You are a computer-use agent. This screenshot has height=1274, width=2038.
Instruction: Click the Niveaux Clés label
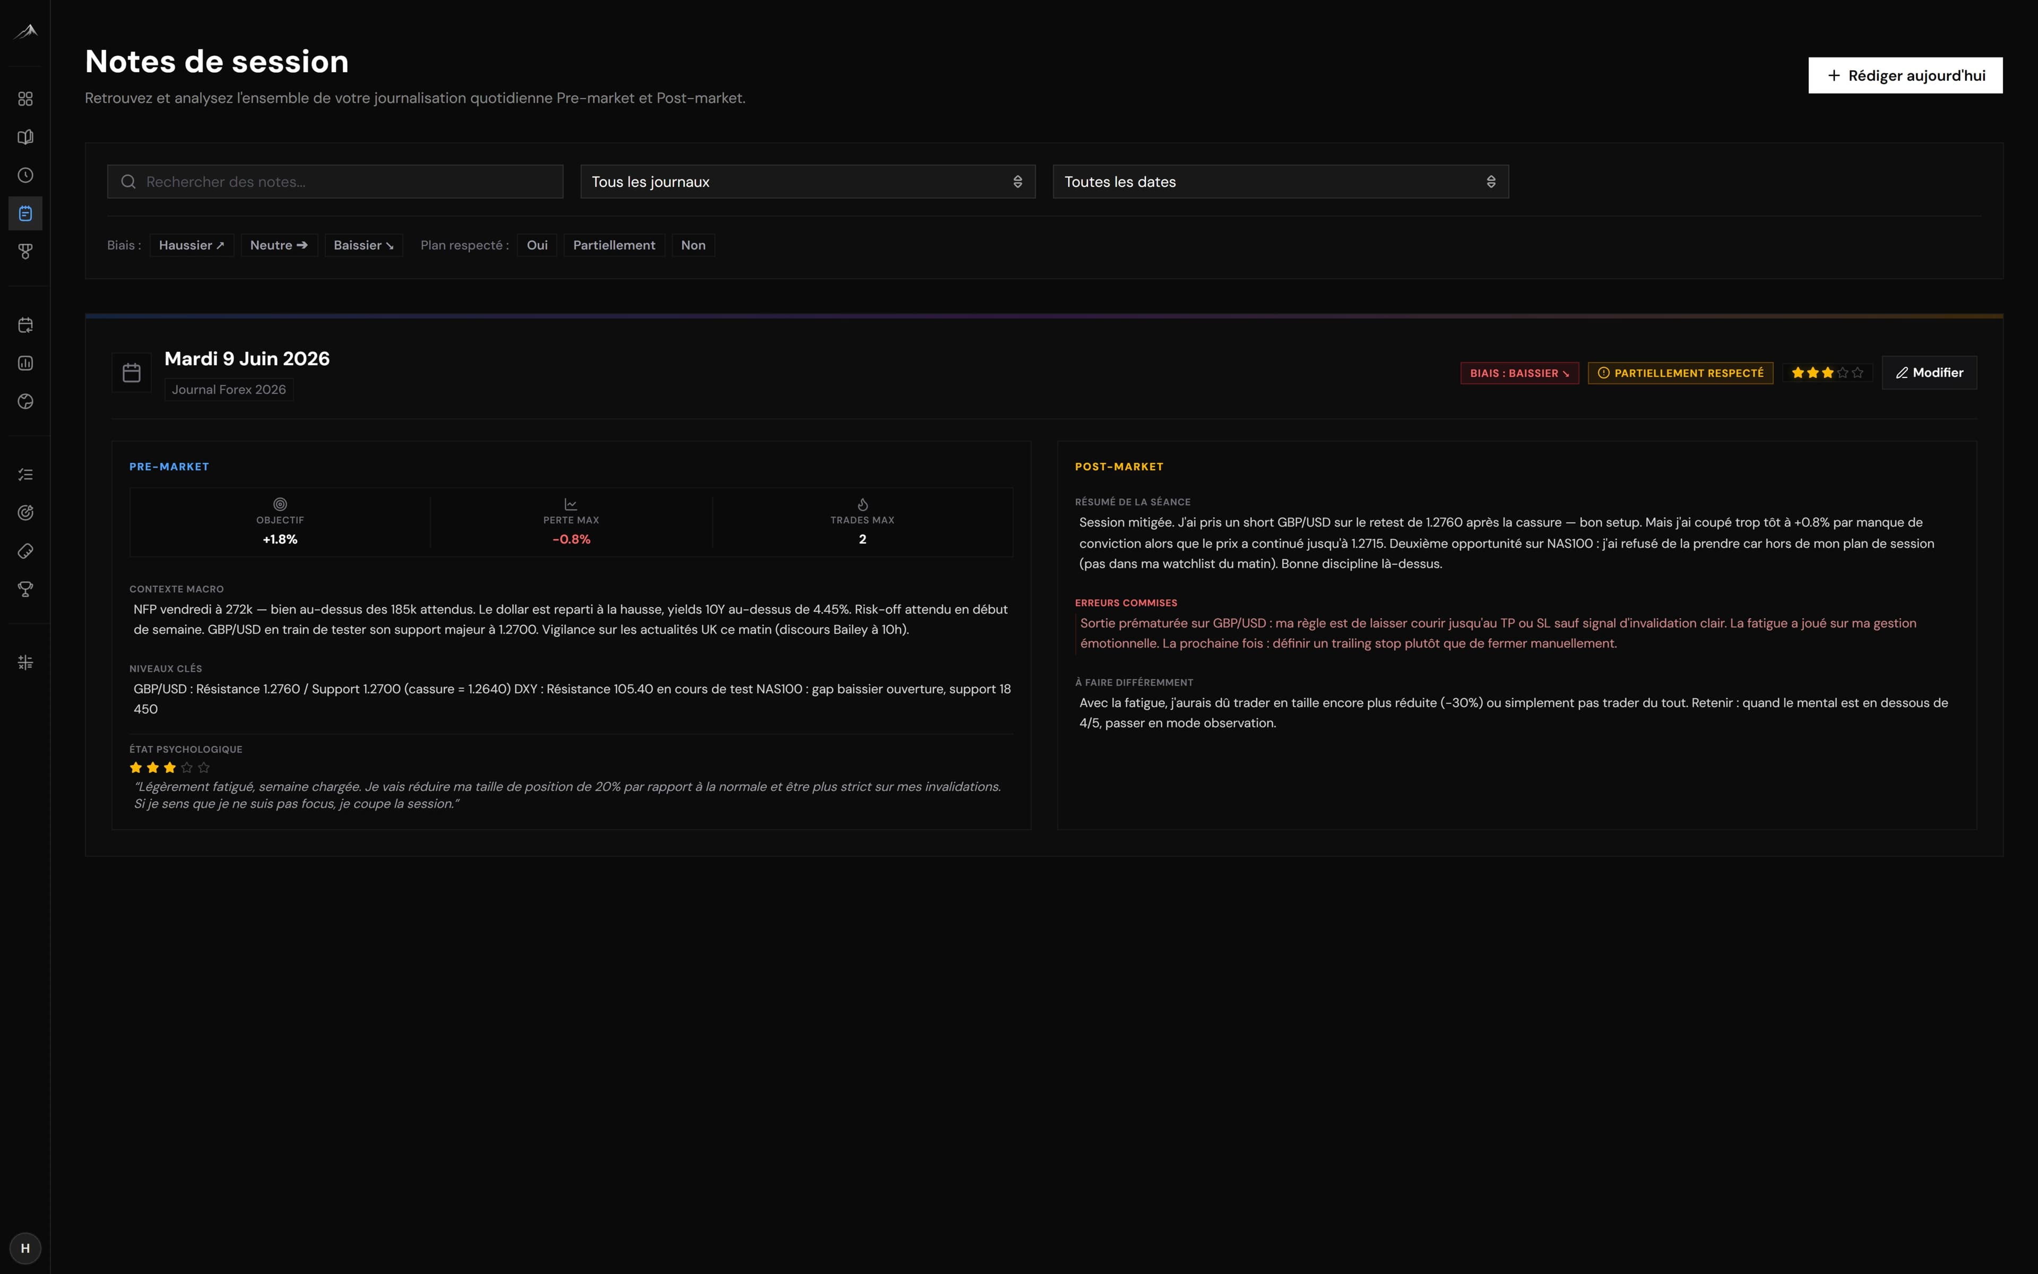tap(166, 668)
